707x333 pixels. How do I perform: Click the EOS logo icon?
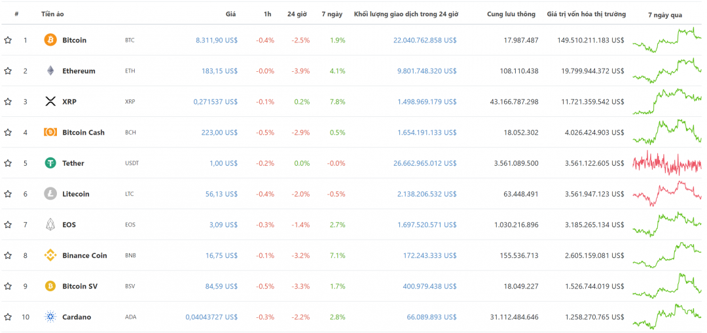50,225
